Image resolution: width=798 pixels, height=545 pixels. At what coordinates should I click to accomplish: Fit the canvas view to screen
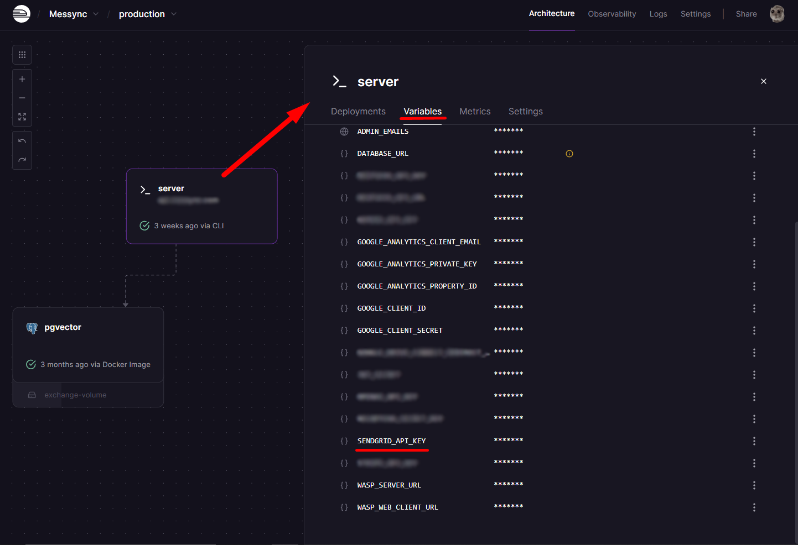[22, 117]
